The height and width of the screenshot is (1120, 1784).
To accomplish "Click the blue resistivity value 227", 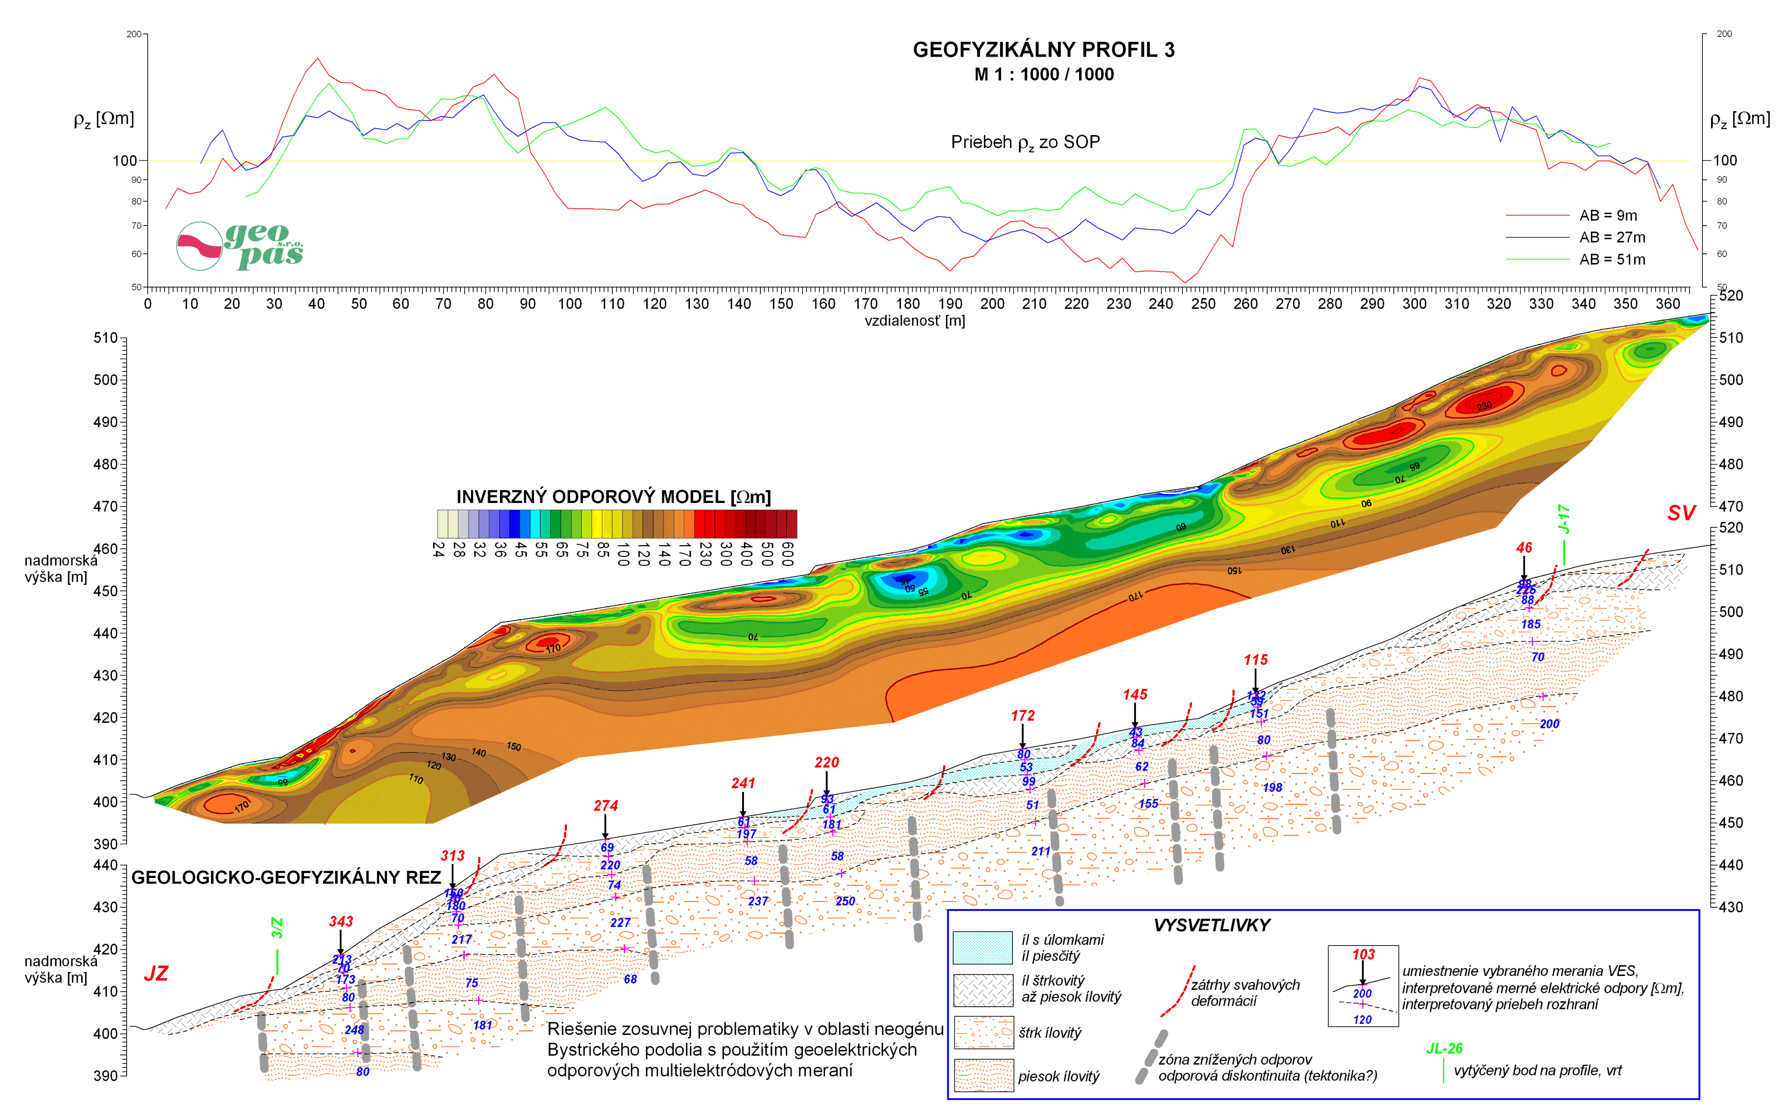I will click(x=620, y=923).
